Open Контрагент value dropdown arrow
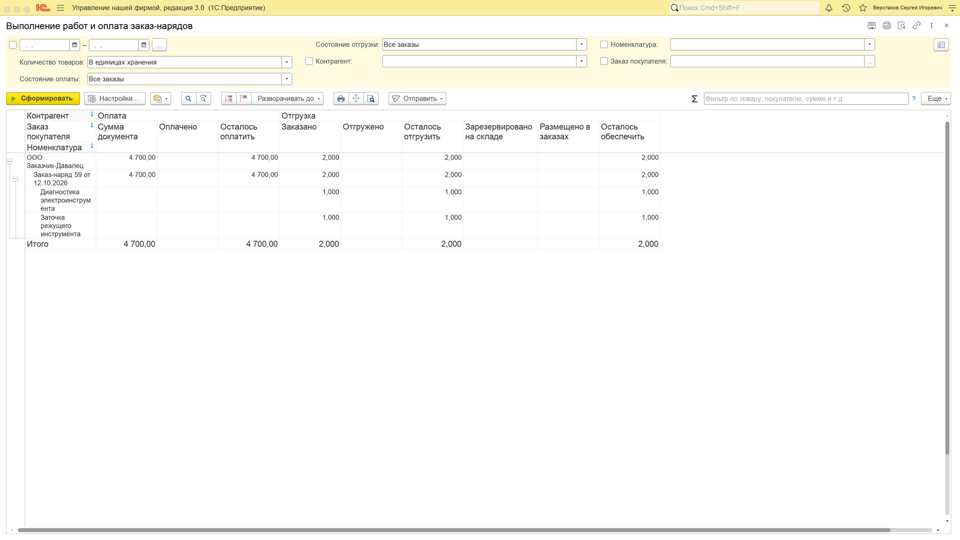This screenshot has height=540, width=960. click(581, 61)
